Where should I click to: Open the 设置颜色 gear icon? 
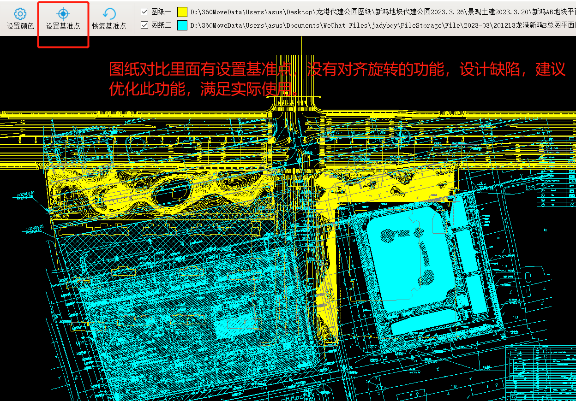tap(20, 14)
